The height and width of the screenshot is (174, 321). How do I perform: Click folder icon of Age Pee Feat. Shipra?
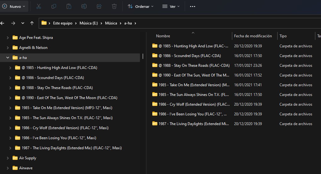(x=15, y=38)
